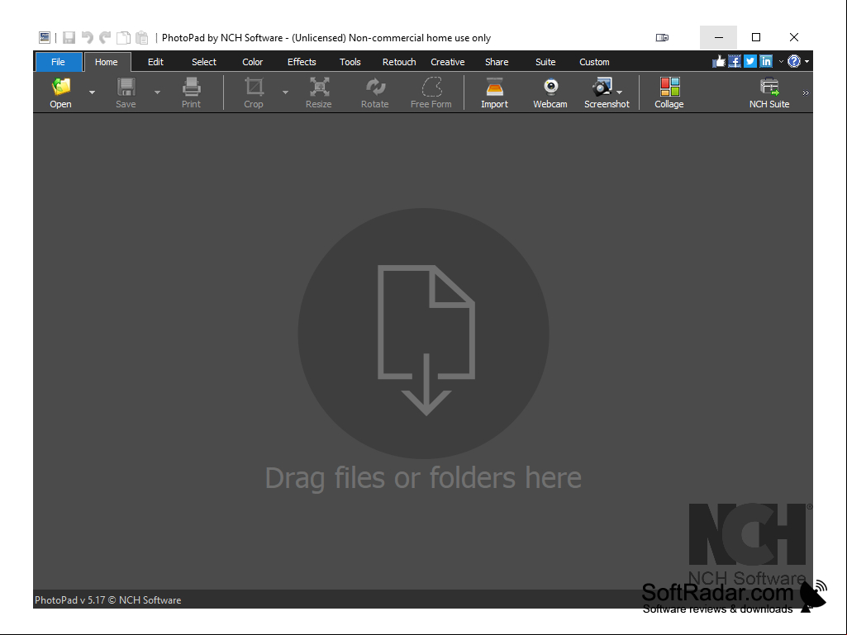
Task: Click the title bar redo arrow
Action: 105,37
